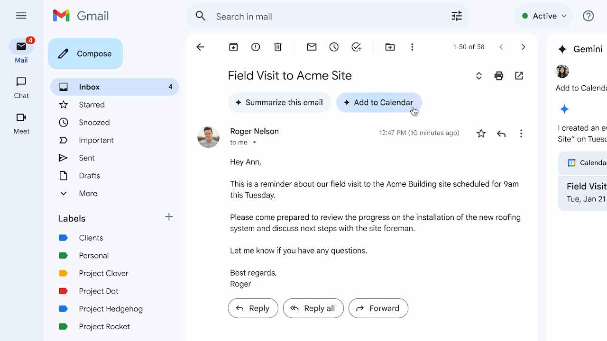Screen dimensions: 607x341
Task: Delete this email with trash icon
Action: click(278, 47)
